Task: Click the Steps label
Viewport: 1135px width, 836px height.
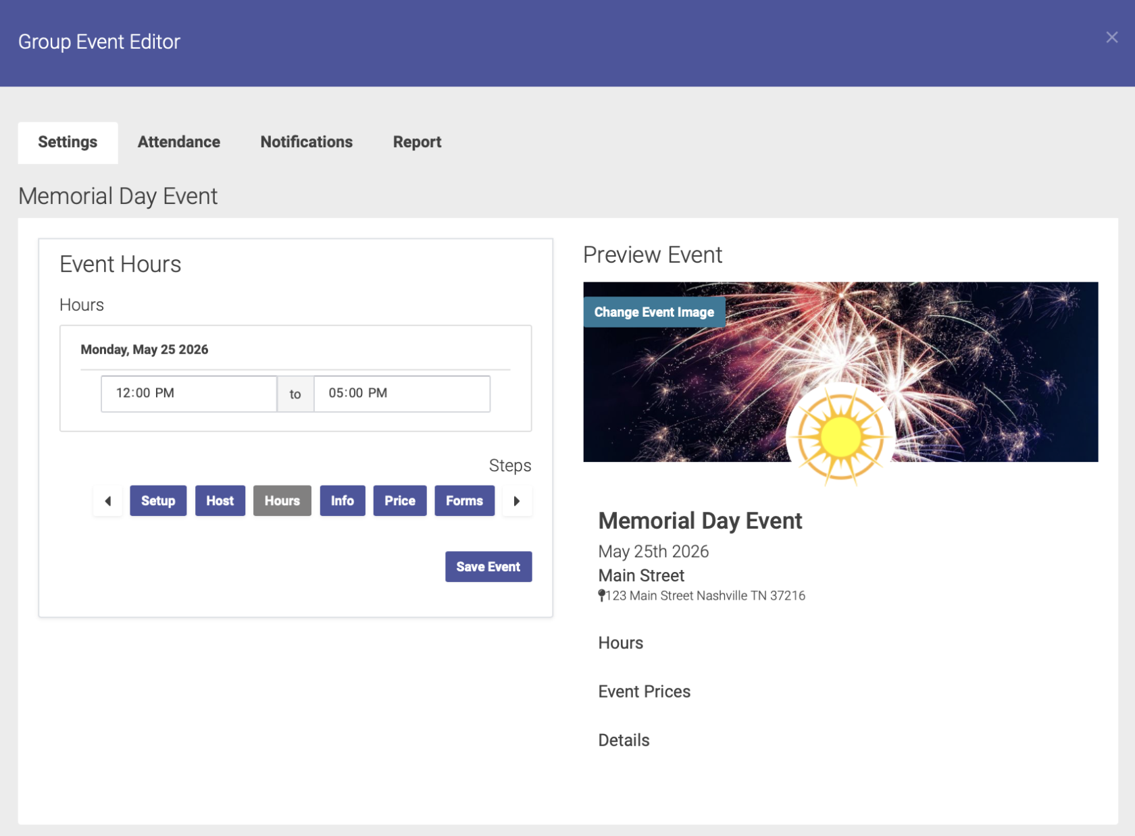Action: (510, 465)
